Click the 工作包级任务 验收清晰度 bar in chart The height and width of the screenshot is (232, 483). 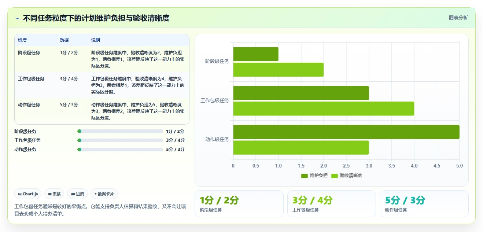(x=324, y=108)
